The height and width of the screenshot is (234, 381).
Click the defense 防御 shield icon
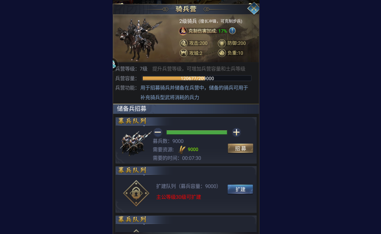(222, 43)
